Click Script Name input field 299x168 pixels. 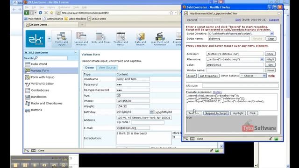coord(229,39)
